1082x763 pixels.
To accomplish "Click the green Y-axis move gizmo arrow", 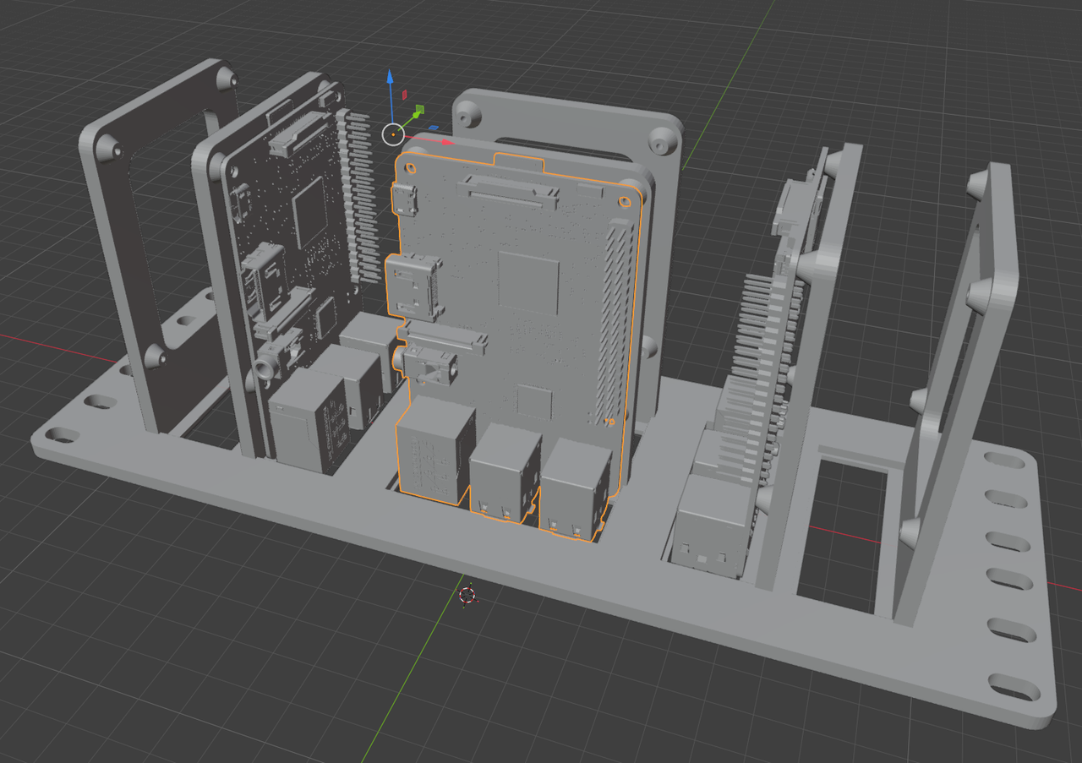I will [x=414, y=116].
